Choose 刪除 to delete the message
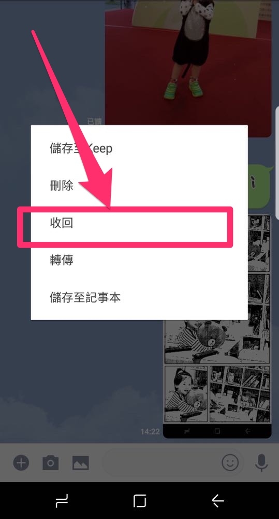 click(x=139, y=185)
